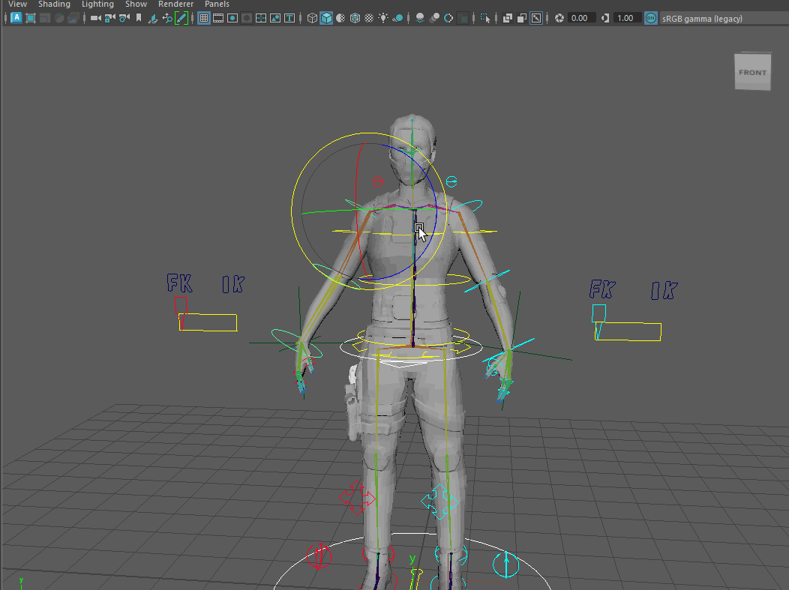Click the left FK/IK switch slider box
Screen dimensions: 789x590
(208, 322)
